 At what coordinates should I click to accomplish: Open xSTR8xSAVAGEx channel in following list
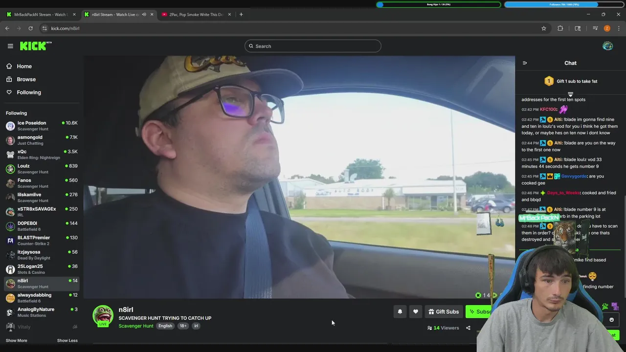[x=42, y=212]
